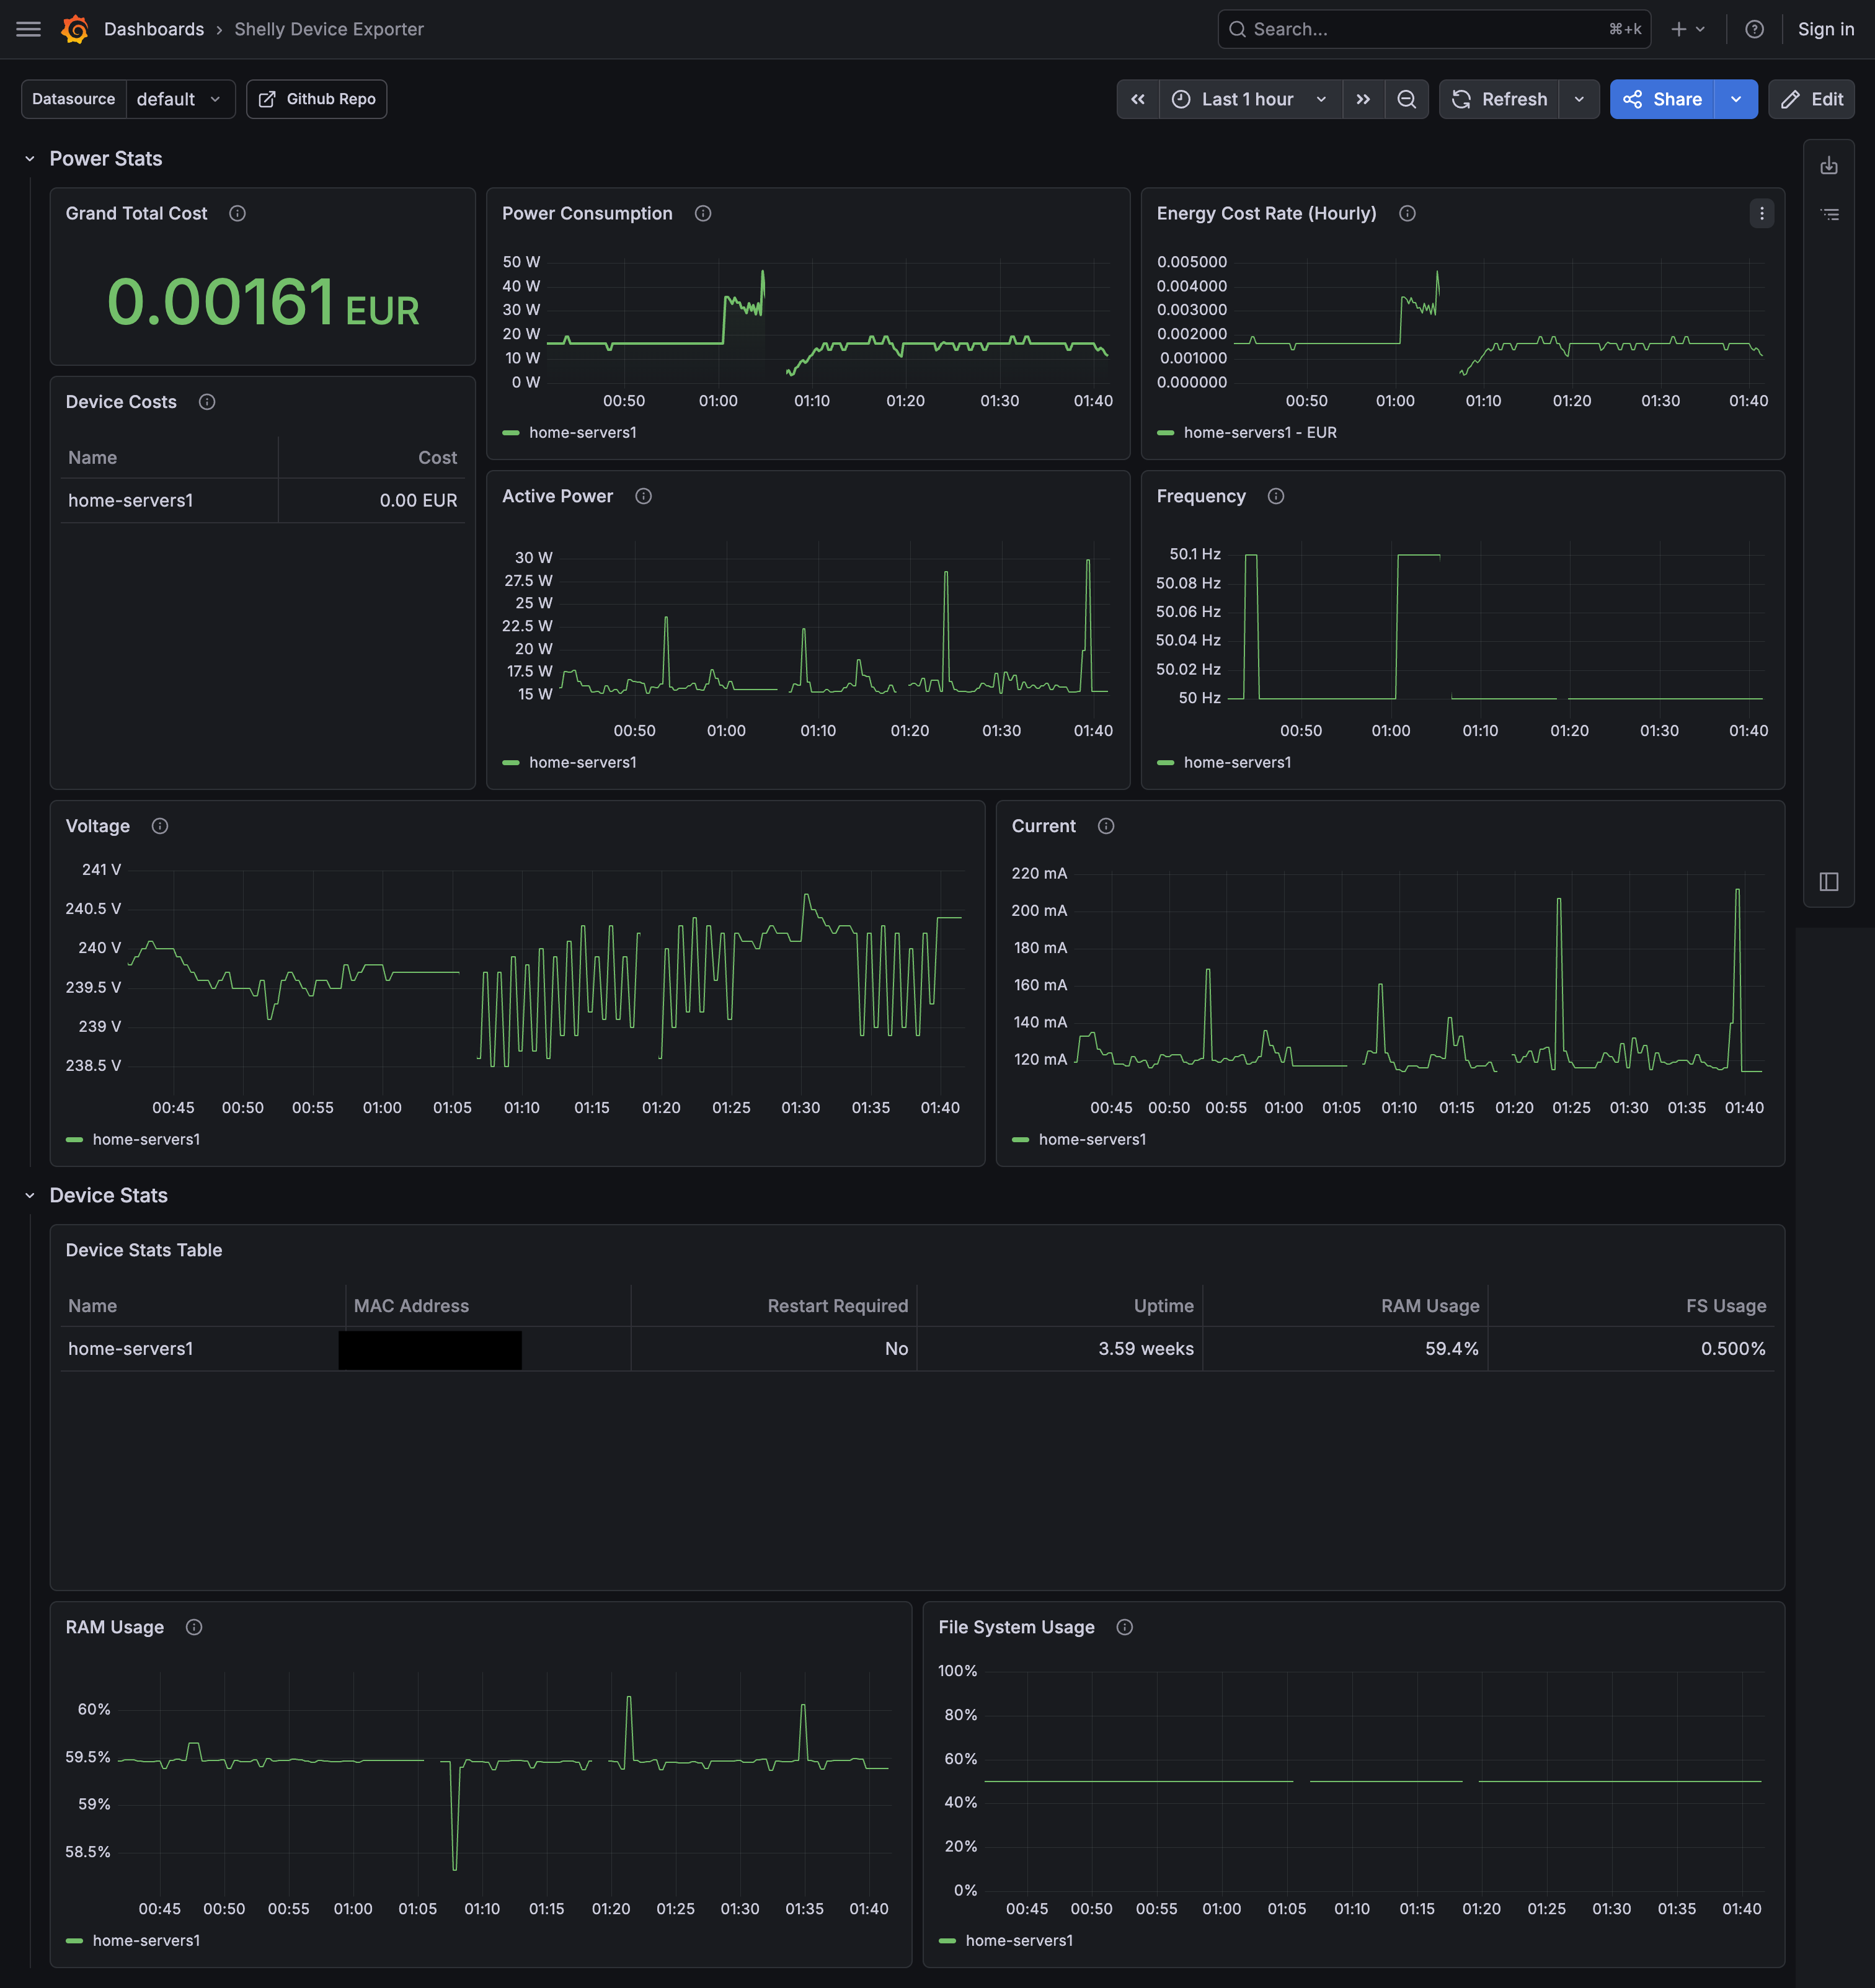
Task: Show info for Current panel
Action: click(x=1106, y=826)
